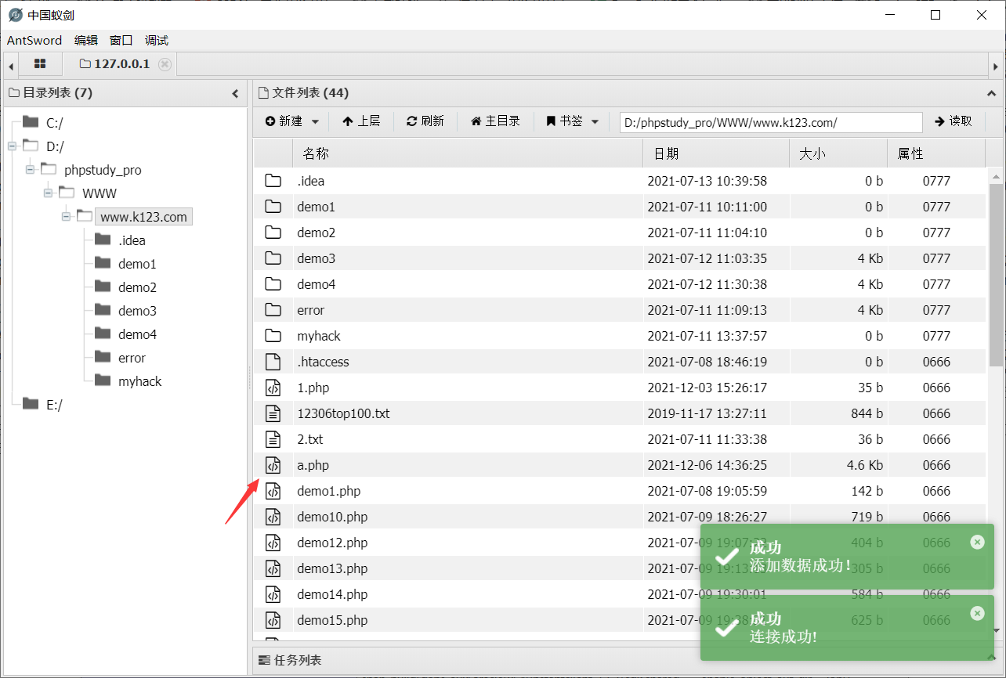Click the 844 b size of 12306top100.txt
The height and width of the screenshot is (678, 1006).
[x=867, y=413]
